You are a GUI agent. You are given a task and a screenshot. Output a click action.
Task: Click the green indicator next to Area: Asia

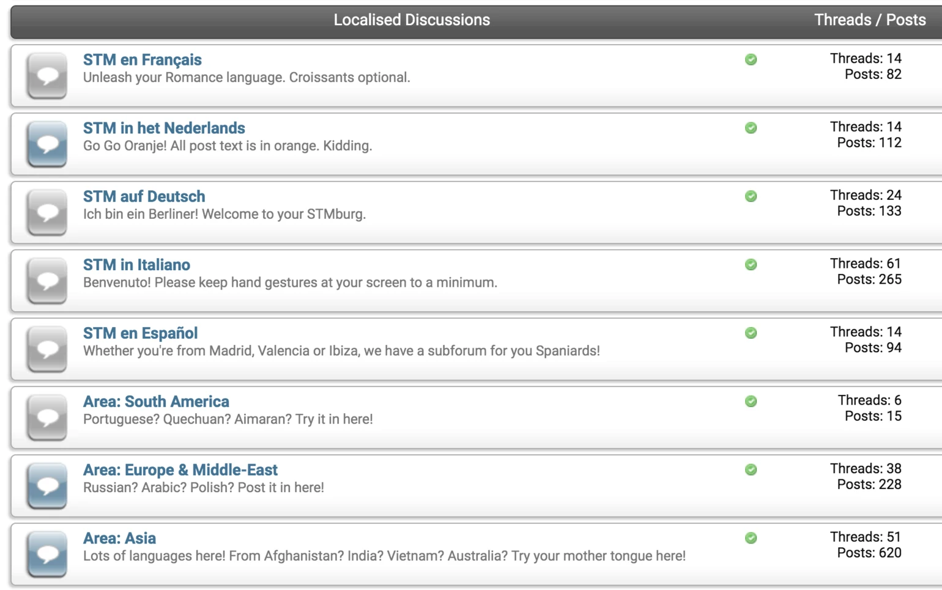[751, 537]
